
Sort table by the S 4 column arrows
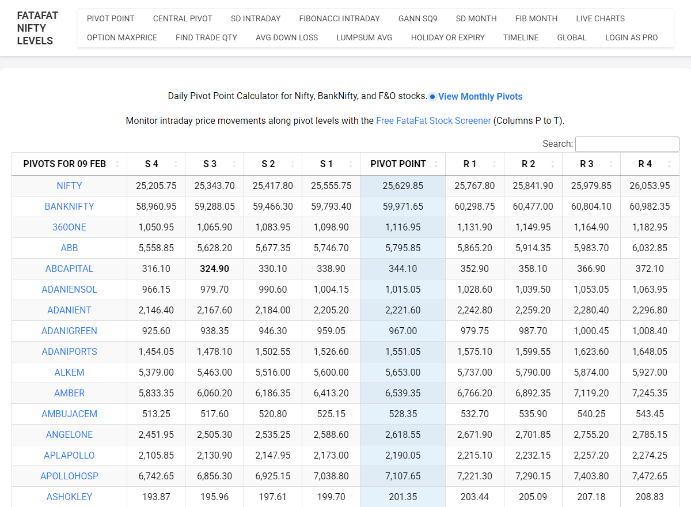click(176, 164)
